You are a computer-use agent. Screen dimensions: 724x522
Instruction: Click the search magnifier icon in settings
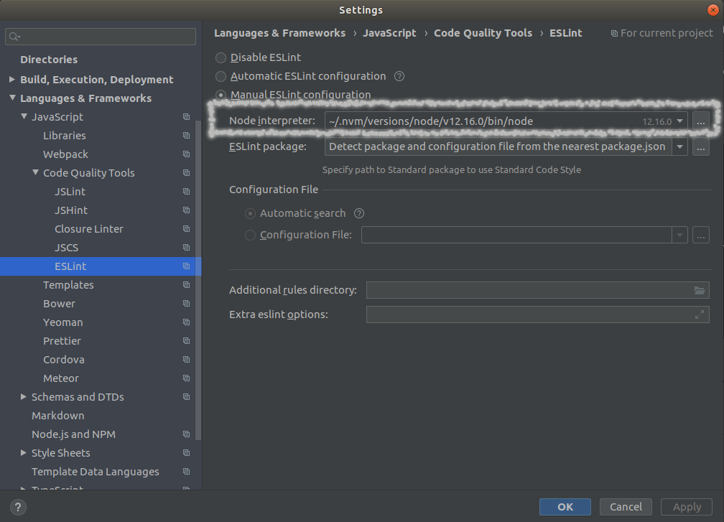(15, 37)
